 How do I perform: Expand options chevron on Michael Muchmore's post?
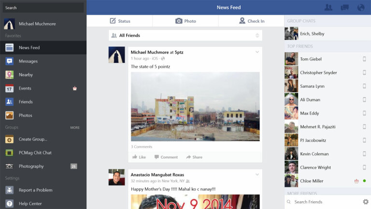click(x=257, y=52)
